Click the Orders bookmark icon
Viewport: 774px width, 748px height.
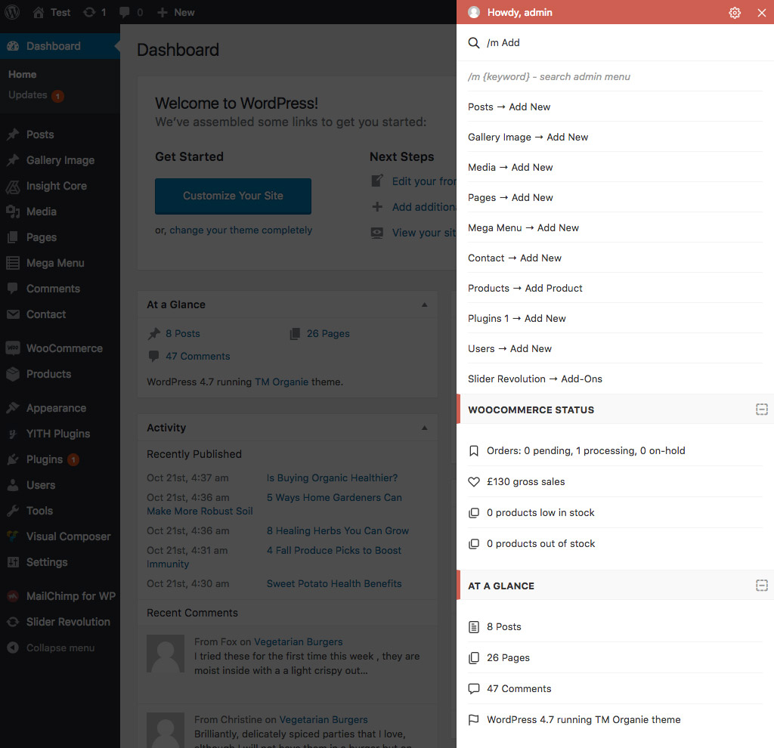coord(474,450)
